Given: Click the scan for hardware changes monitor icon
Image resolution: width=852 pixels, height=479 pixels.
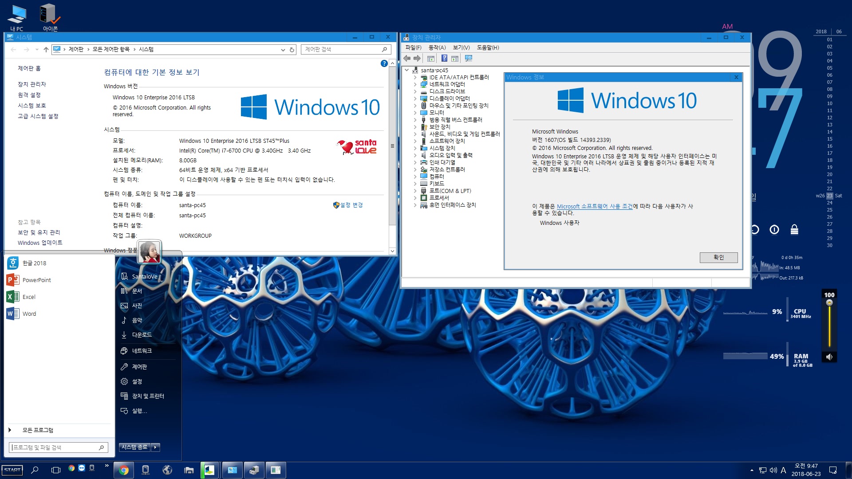Looking at the screenshot, I should click(468, 58).
